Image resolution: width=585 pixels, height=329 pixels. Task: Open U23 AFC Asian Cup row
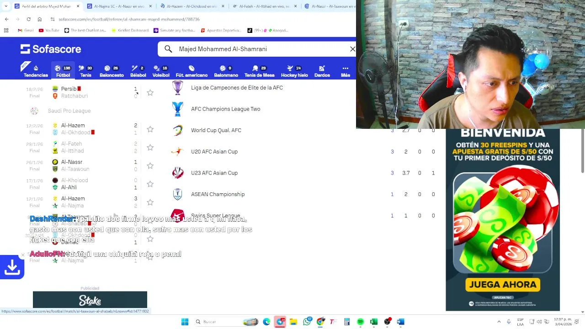(x=214, y=173)
